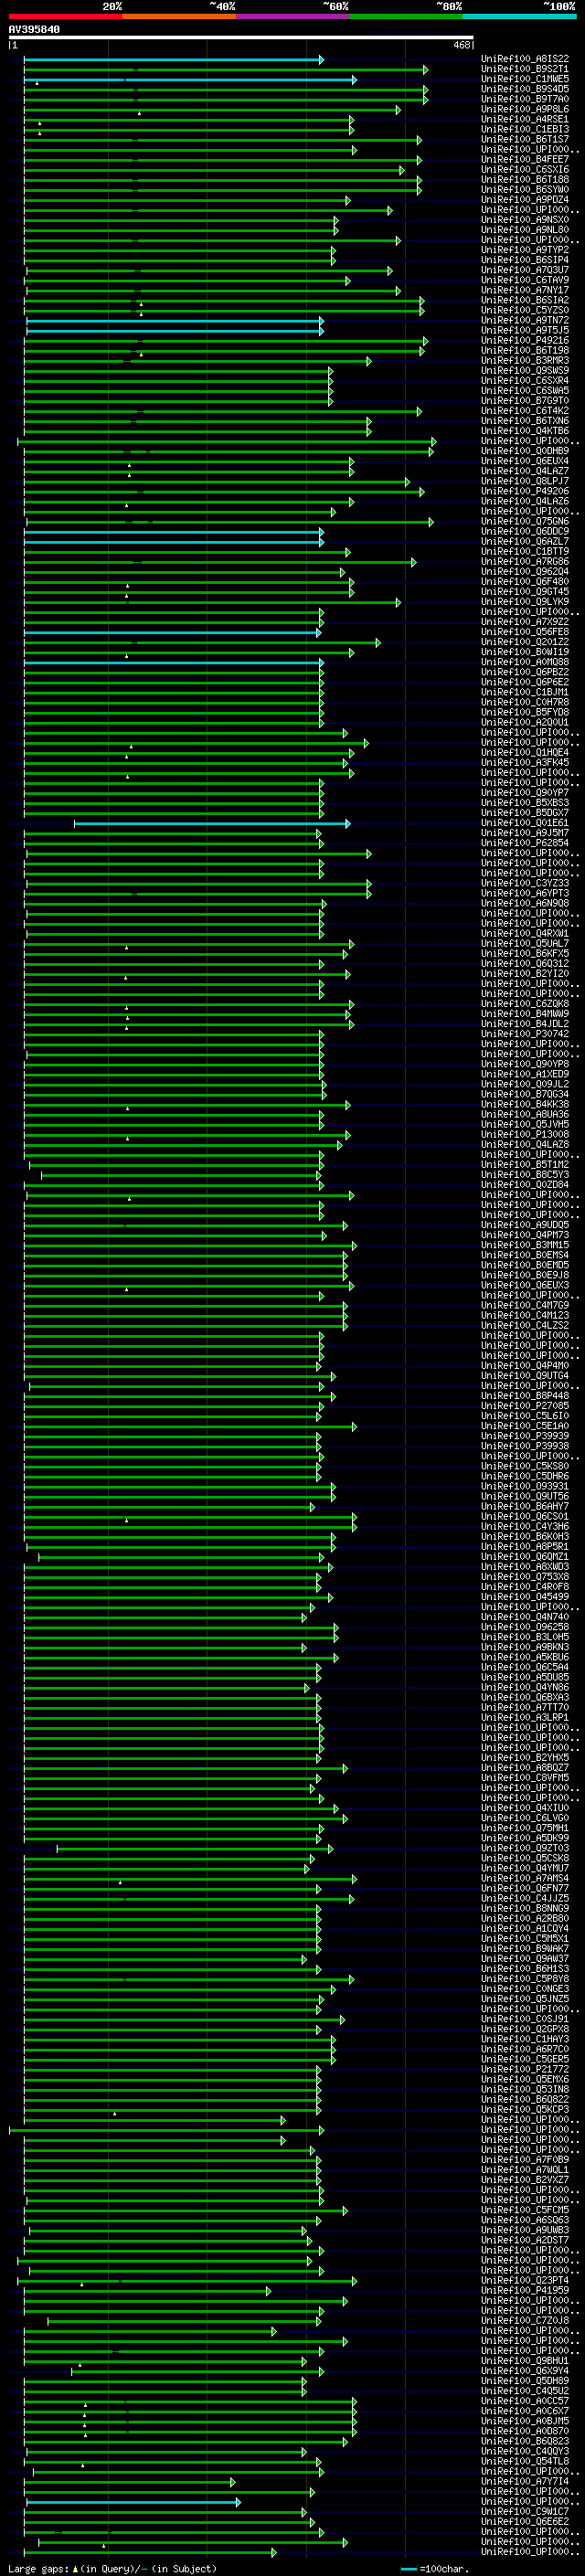Click the cyan alignment bar for UniRef100_Q01E61

click(x=212, y=823)
